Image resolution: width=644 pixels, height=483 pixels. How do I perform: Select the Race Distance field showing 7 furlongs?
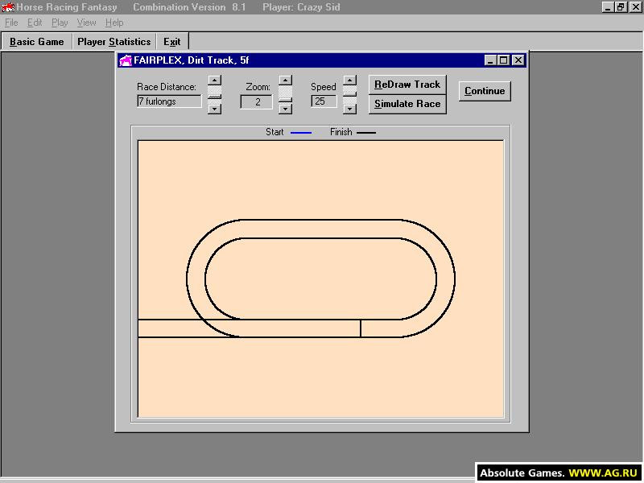click(x=169, y=101)
